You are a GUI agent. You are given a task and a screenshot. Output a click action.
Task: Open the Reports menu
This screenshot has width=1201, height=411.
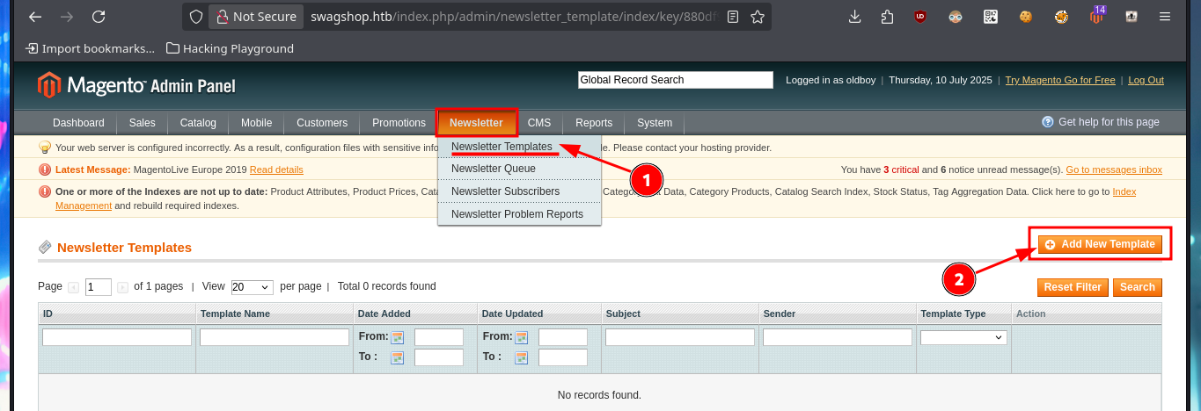point(594,123)
